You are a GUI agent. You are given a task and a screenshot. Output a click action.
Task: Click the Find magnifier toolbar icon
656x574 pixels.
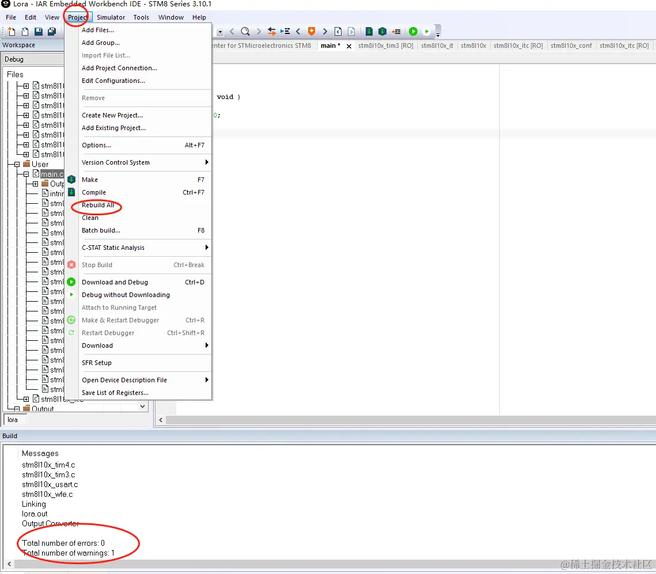click(245, 31)
